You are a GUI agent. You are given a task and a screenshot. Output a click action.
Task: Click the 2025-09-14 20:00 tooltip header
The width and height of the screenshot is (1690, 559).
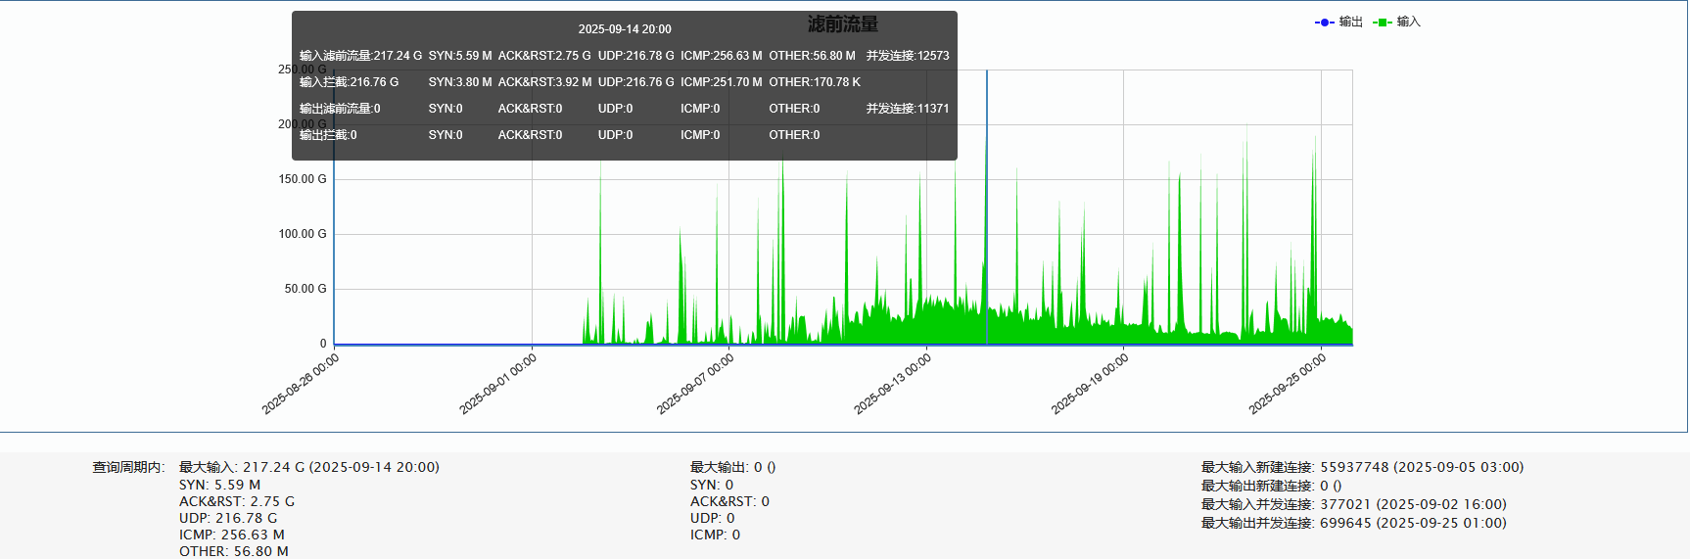point(625,29)
